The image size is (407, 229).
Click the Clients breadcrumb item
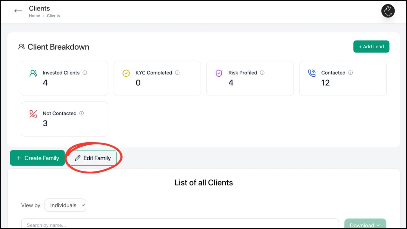pos(53,16)
